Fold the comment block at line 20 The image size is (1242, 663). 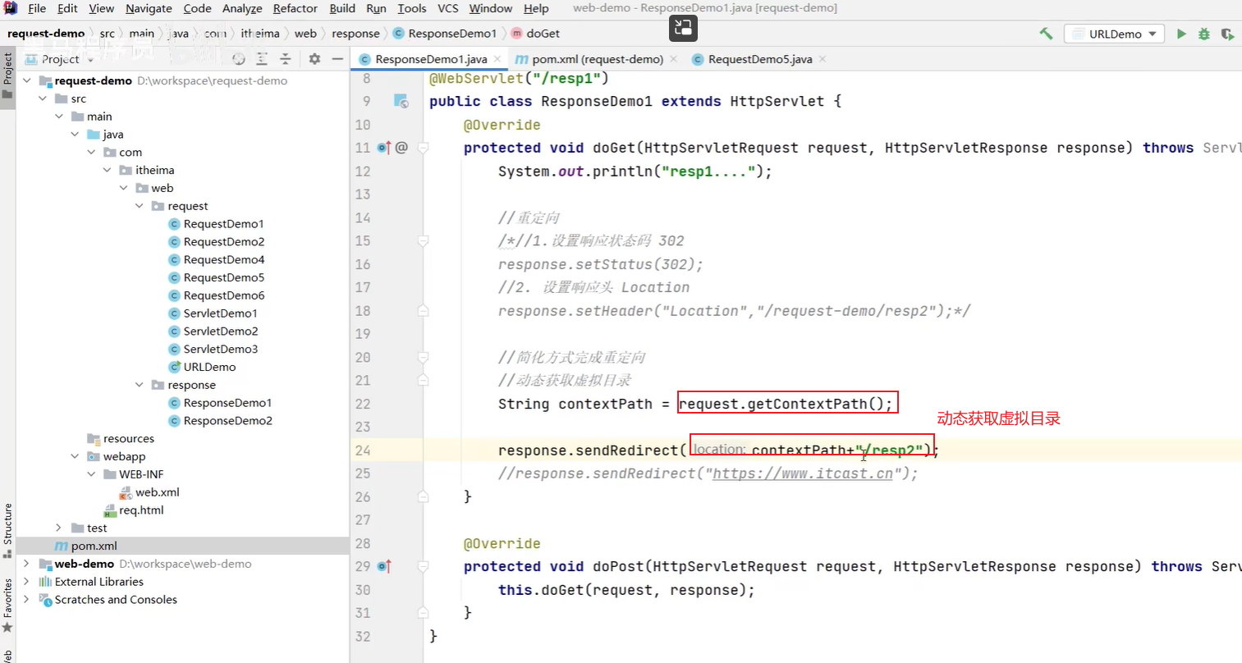tap(423, 358)
